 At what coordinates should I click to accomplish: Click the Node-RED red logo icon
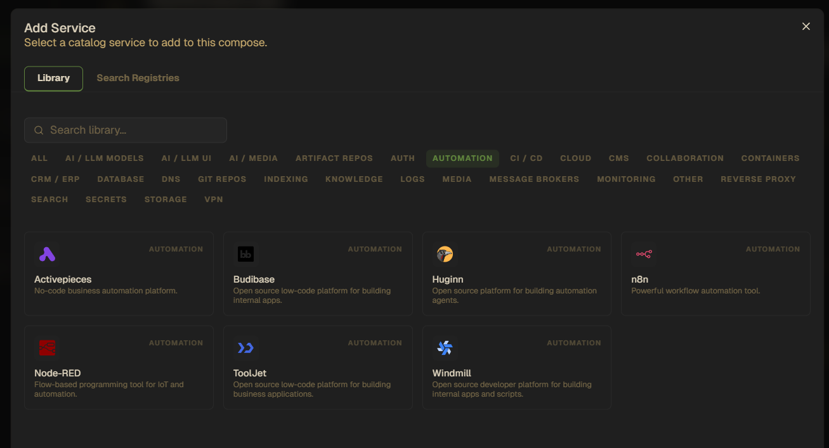pos(47,348)
